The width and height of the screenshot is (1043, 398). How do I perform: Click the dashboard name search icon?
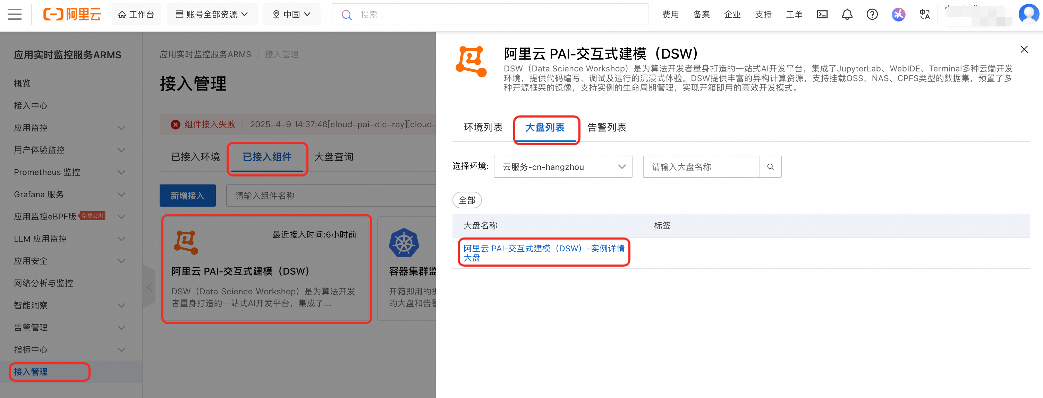pos(770,167)
